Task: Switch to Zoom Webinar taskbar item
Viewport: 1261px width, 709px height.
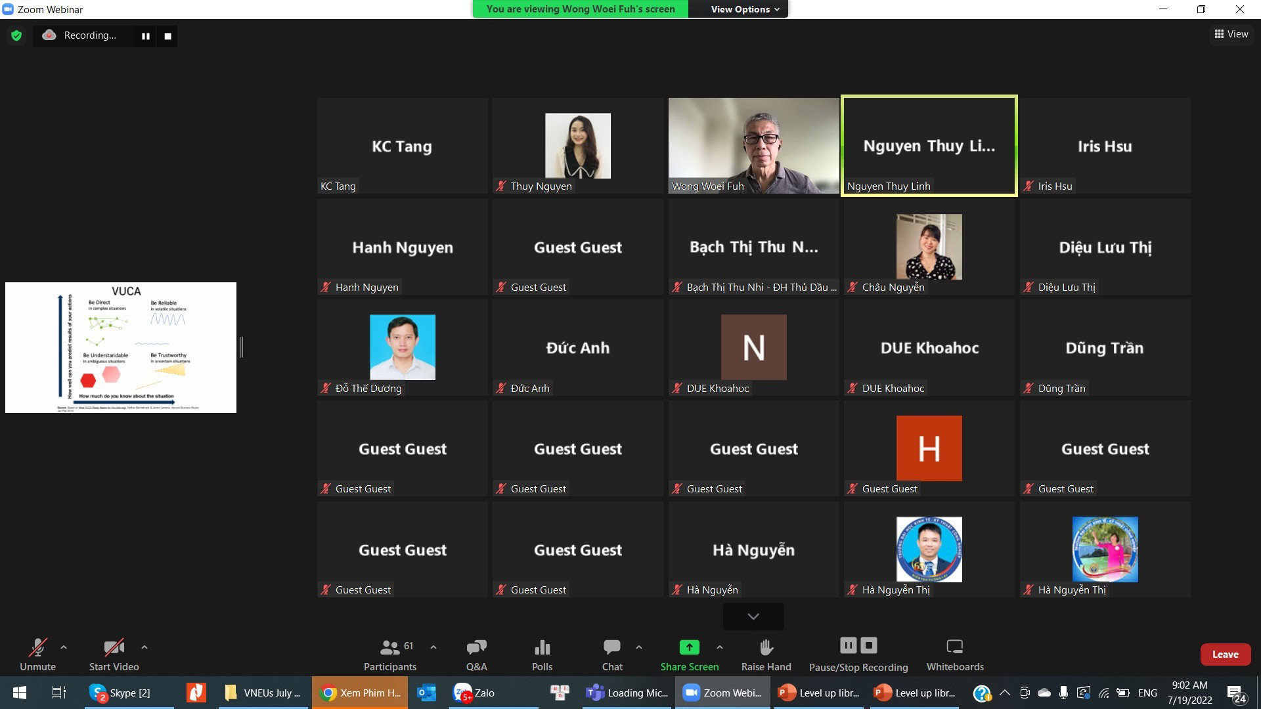Action: (x=722, y=693)
